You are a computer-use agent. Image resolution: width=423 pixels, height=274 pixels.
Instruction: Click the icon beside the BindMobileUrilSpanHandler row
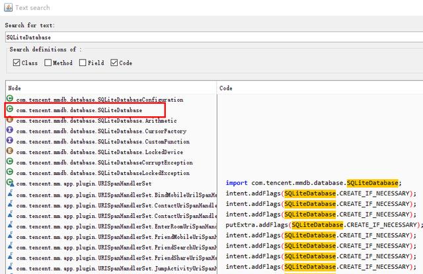tap(10, 193)
